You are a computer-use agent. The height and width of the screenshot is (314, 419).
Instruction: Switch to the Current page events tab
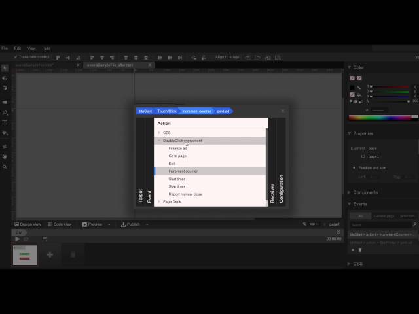point(384,216)
